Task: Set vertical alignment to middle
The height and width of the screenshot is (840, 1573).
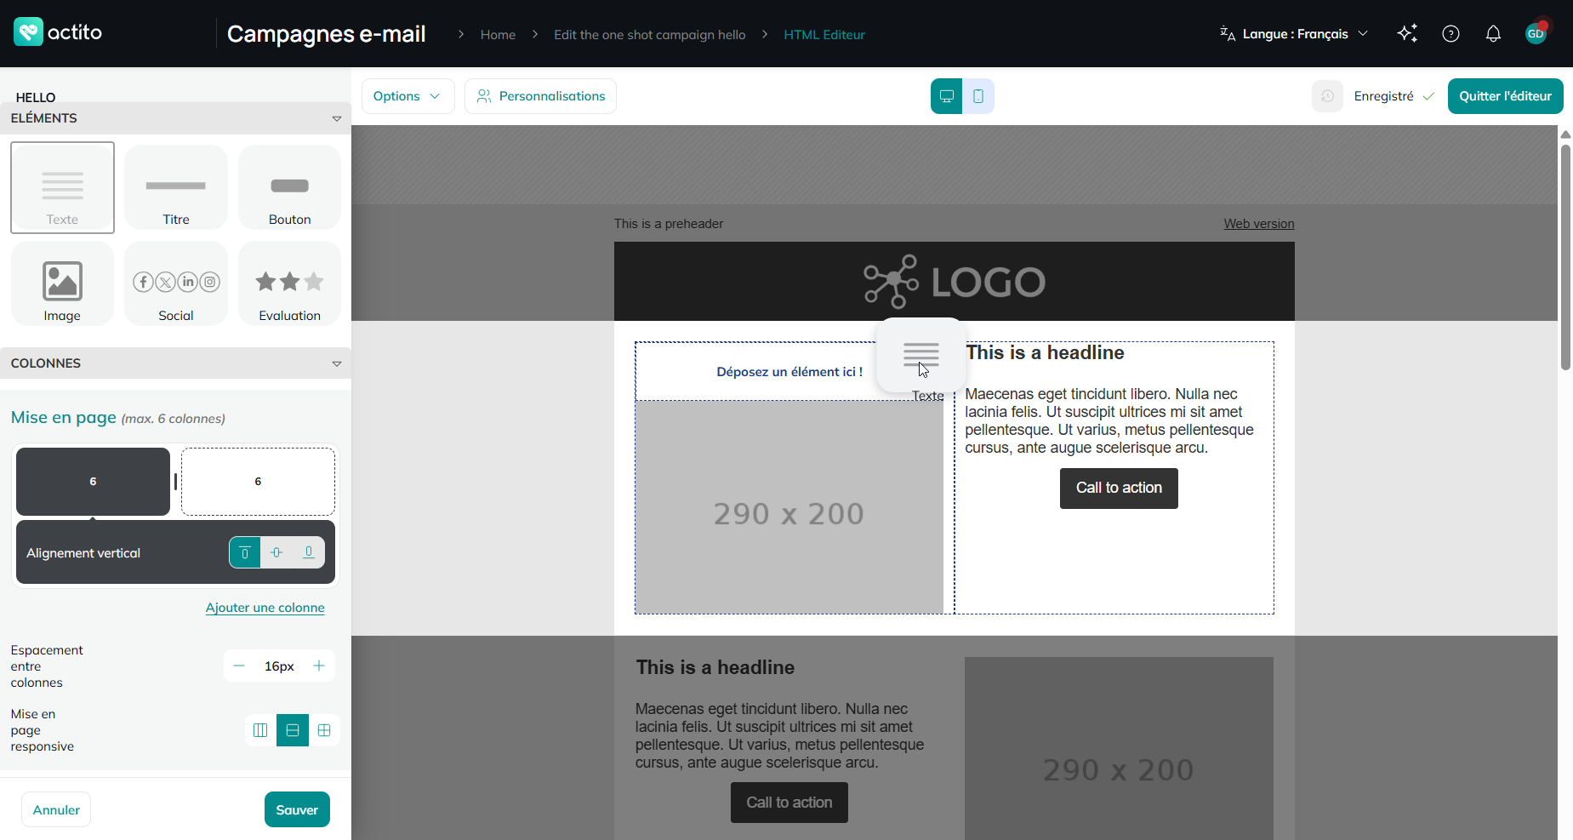Action: [x=276, y=552]
